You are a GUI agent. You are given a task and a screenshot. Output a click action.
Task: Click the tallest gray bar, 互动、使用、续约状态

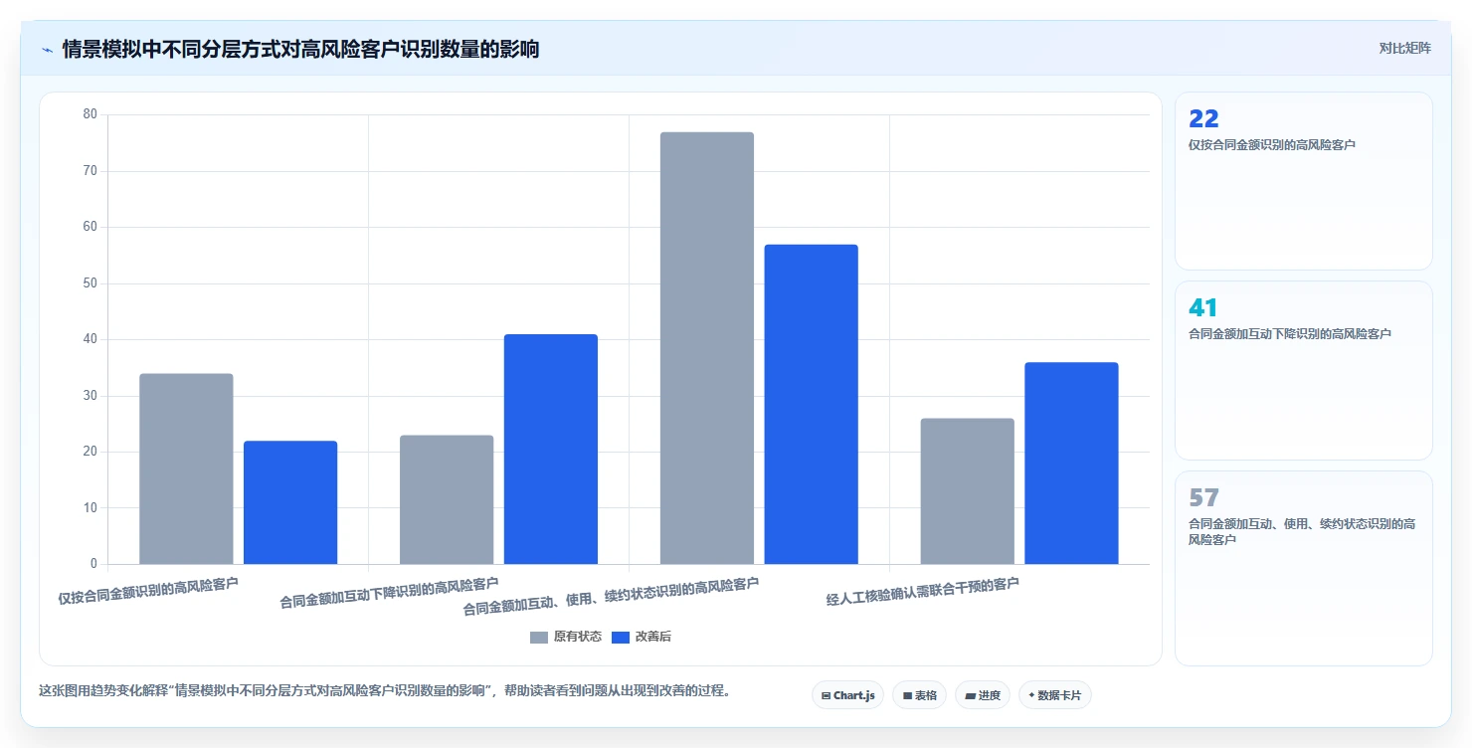pyautogui.click(x=707, y=348)
